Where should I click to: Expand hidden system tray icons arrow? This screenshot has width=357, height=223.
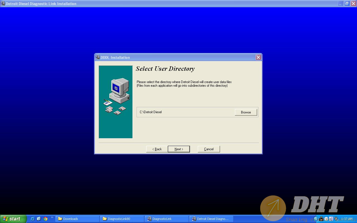[x=316, y=219]
